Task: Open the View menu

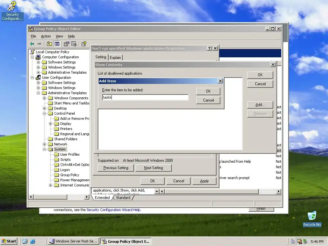Action: pyautogui.click(x=59, y=36)
